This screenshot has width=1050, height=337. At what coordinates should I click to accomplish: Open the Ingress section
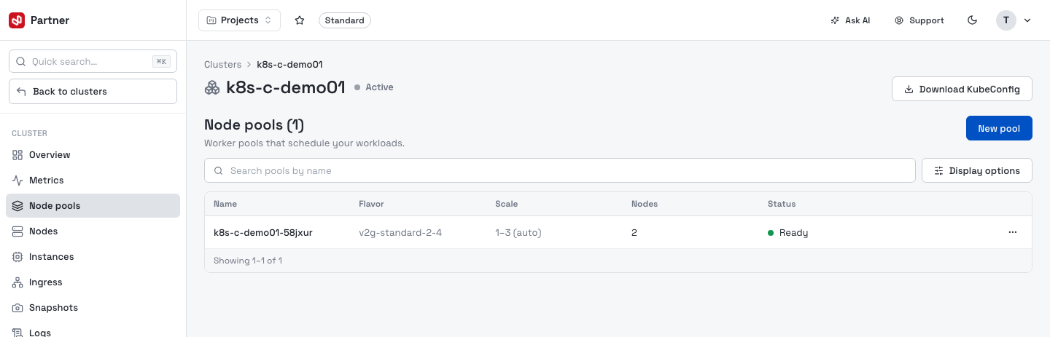click(x=93, y=282)
